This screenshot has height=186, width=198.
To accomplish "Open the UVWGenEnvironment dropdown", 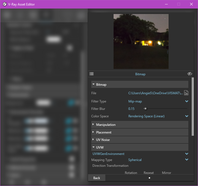I will tap(140, 154).
